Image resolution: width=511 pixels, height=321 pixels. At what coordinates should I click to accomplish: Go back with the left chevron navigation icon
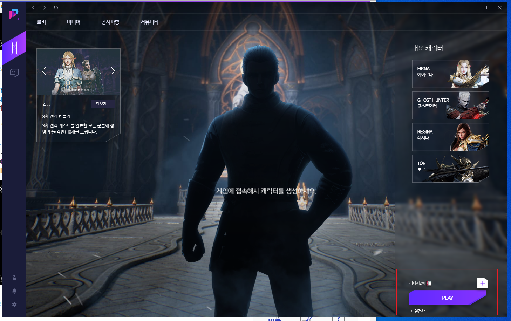tap(33, 8)
